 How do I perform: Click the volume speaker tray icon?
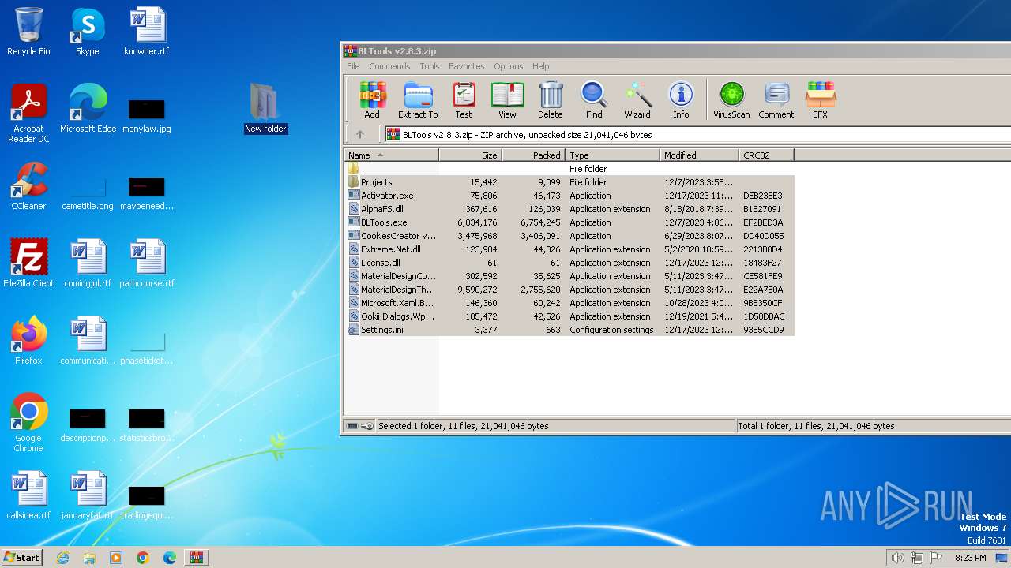tap(897, 558)
